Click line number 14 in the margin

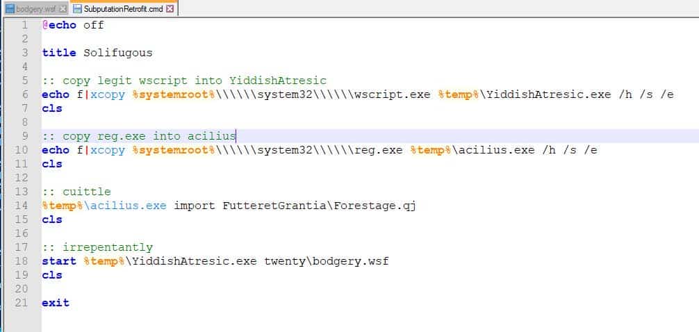point(22,206)
